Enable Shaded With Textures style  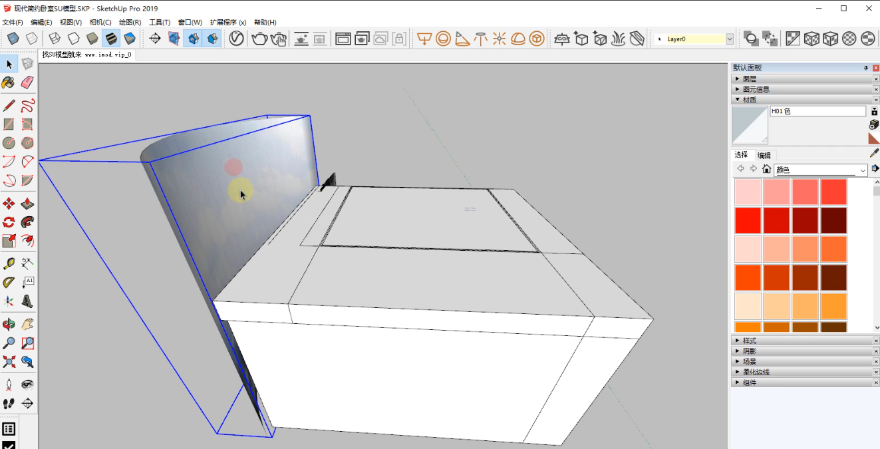(x=110, y=39)
